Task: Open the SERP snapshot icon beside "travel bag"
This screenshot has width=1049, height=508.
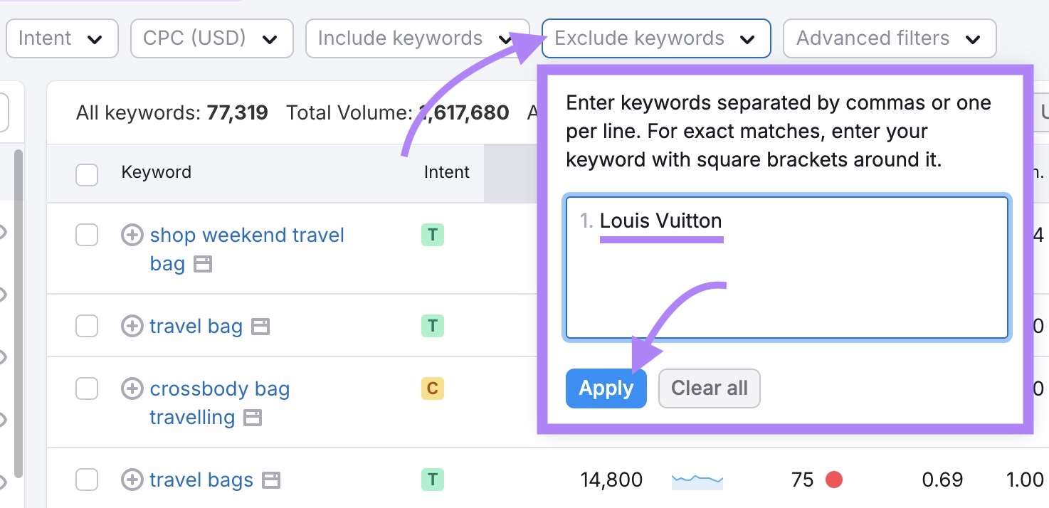Action: 261,326
